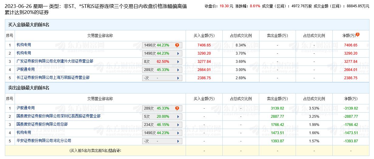Expand the arrow beside 289次 45.33% in buy table
This screenshot has height=159, width=374.
178,70
